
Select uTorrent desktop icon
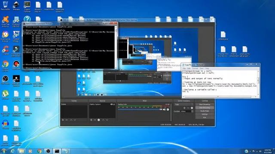(x=5, y=95)
